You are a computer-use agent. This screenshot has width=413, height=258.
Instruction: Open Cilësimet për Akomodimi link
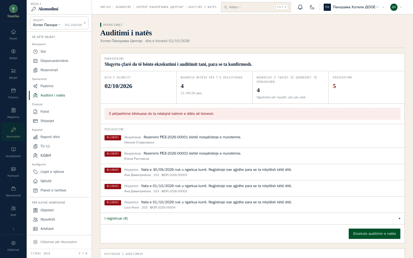tap(59, 242)
